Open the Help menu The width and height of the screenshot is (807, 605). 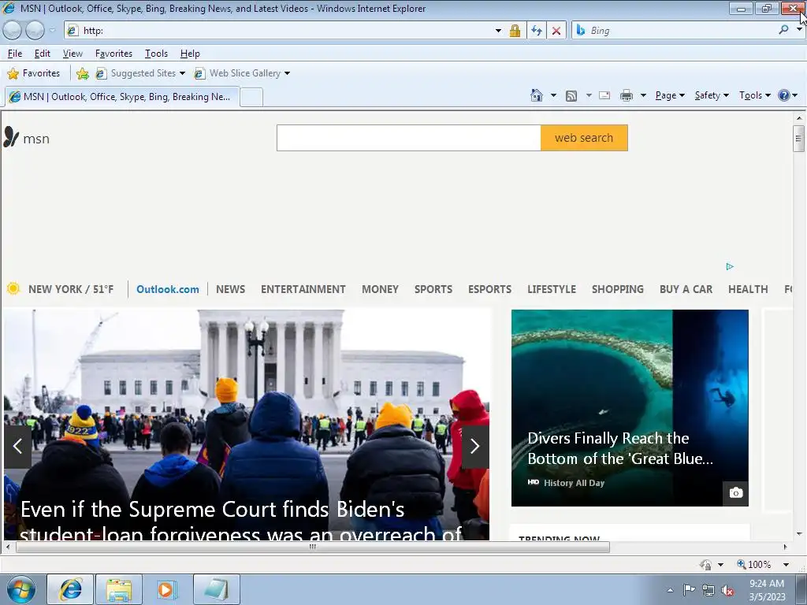click(190, 54)
